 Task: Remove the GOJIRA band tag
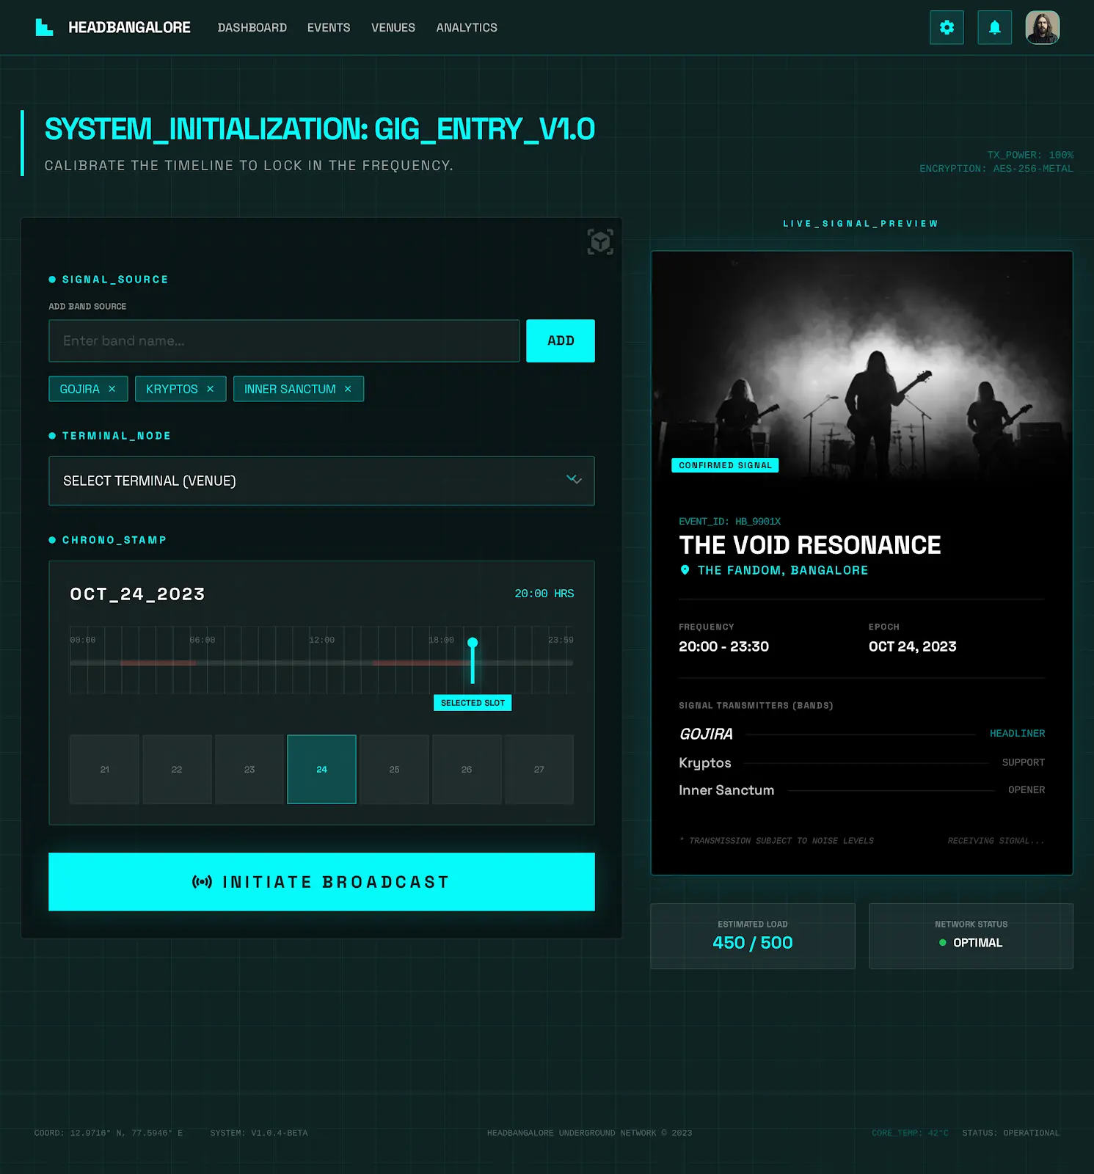(112, 389)
